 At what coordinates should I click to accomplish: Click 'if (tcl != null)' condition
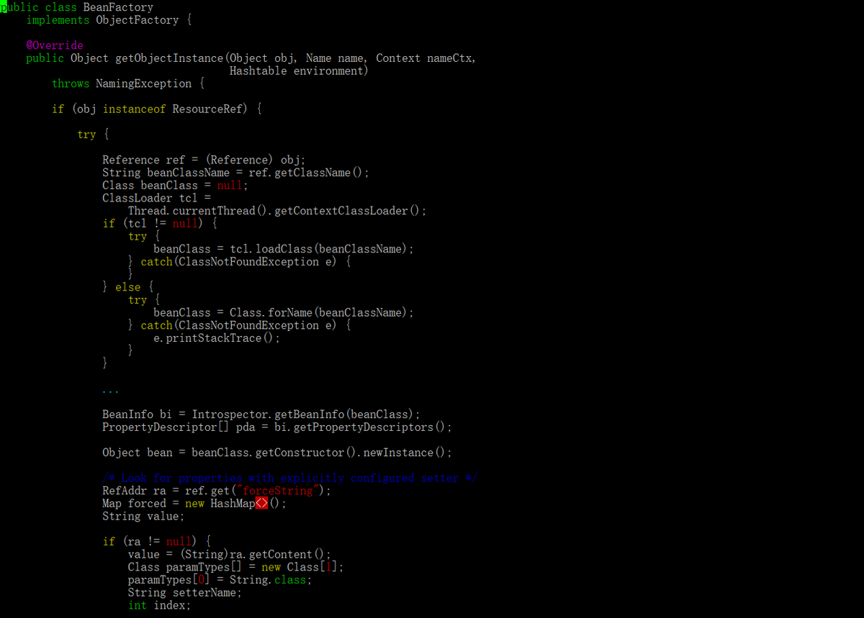tap(152, 224)
